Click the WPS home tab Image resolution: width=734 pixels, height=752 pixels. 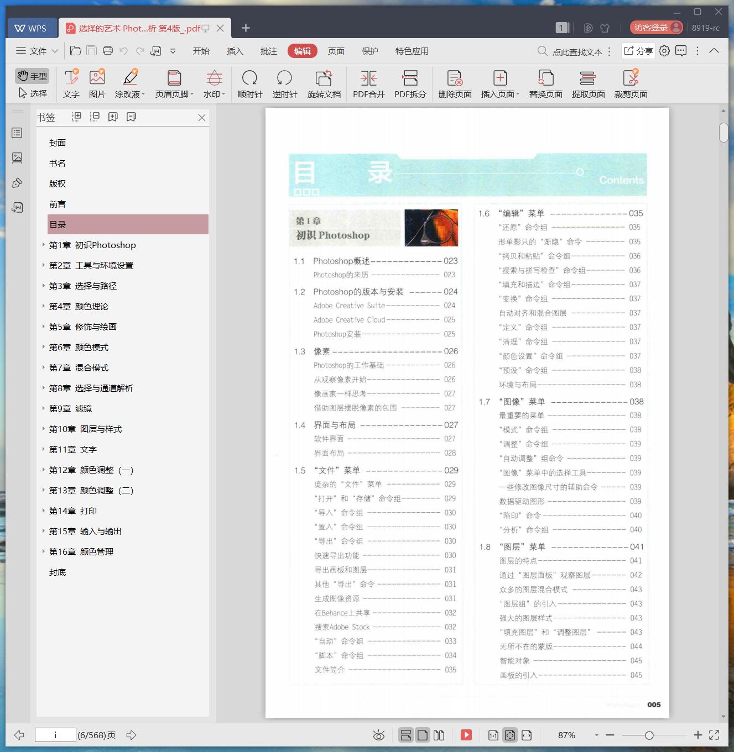(31, 28)
